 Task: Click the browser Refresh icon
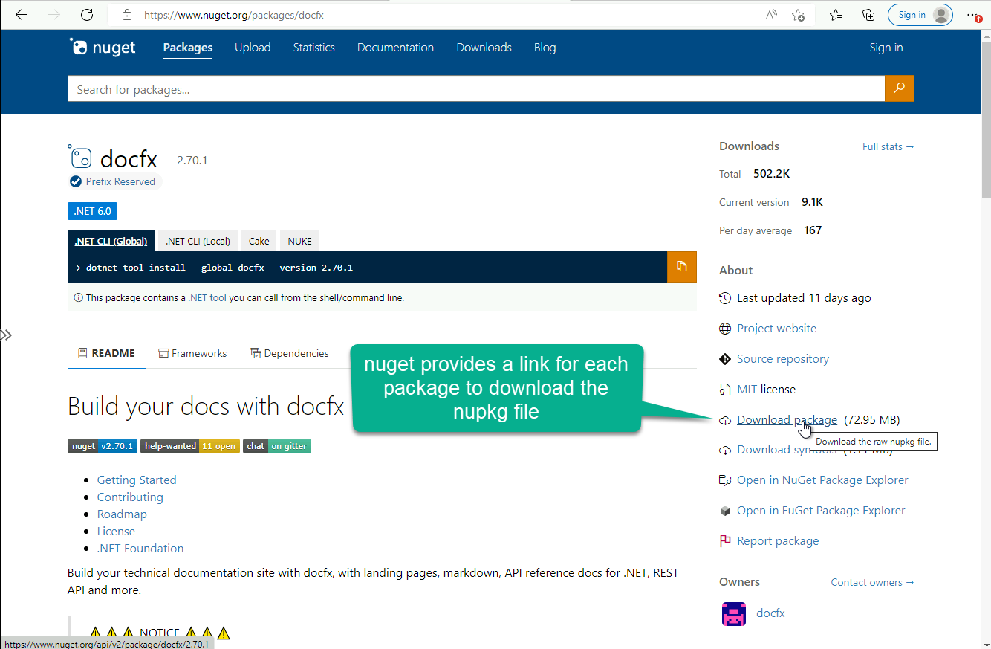coord(87,15)
